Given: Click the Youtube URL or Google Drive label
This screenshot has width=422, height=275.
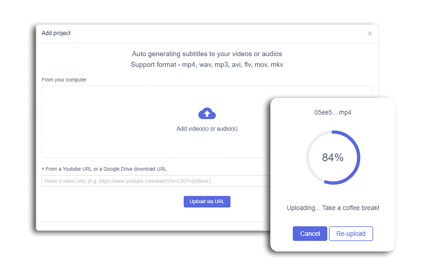Looking at the screenshot, I should click(106, 169).
